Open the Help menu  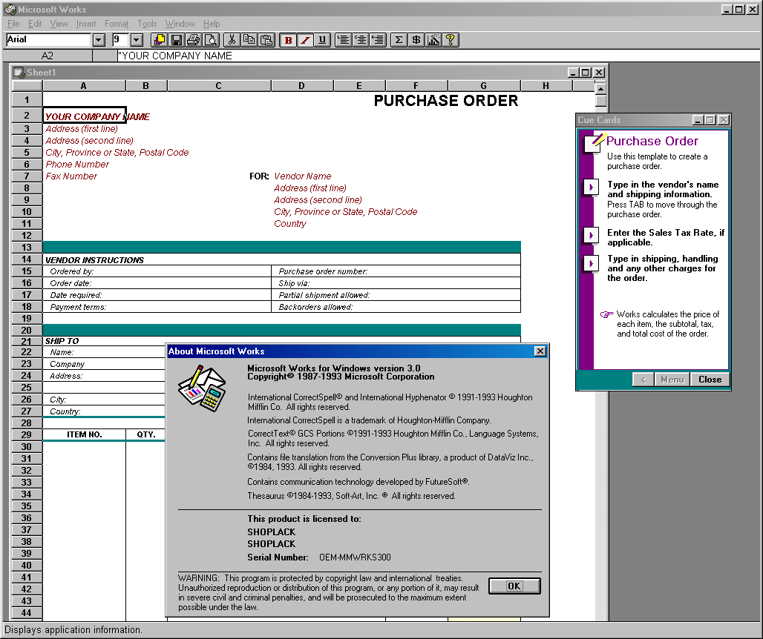[212, 24]
